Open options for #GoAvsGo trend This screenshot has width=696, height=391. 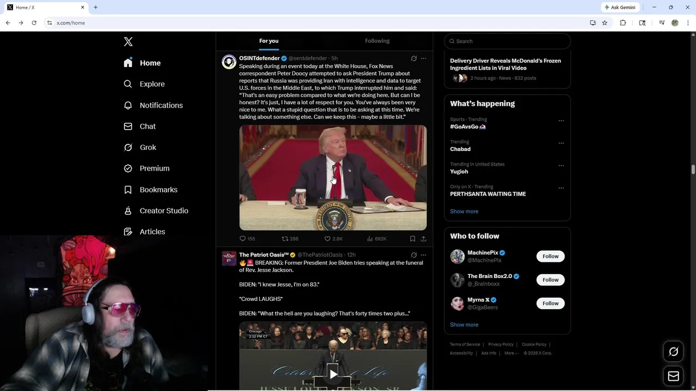tap(561, 121)
